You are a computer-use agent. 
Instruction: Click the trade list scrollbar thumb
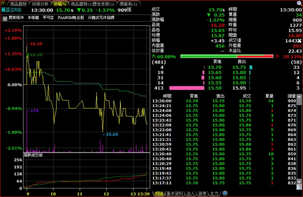pyautogui.click(x=299, y=102)
